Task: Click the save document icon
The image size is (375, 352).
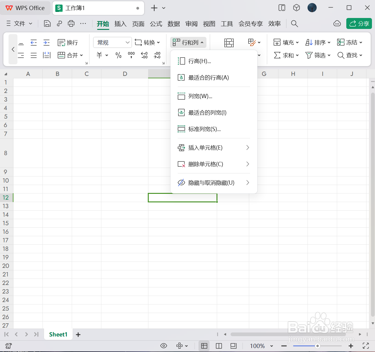Action: tap(47, 23)
